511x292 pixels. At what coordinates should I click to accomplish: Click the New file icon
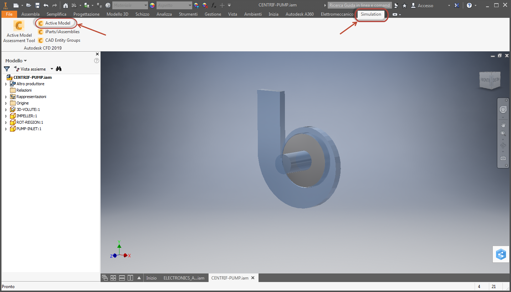16,5
